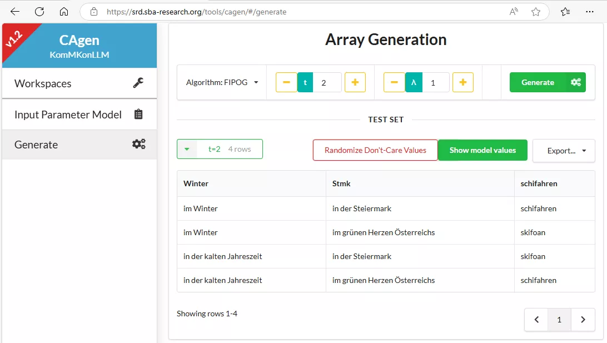
Task: Increment the t value with the plus control
Action: tap(356, 82)
